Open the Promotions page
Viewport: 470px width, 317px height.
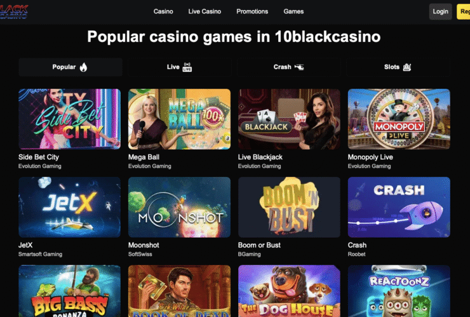(x=252, y=11)
